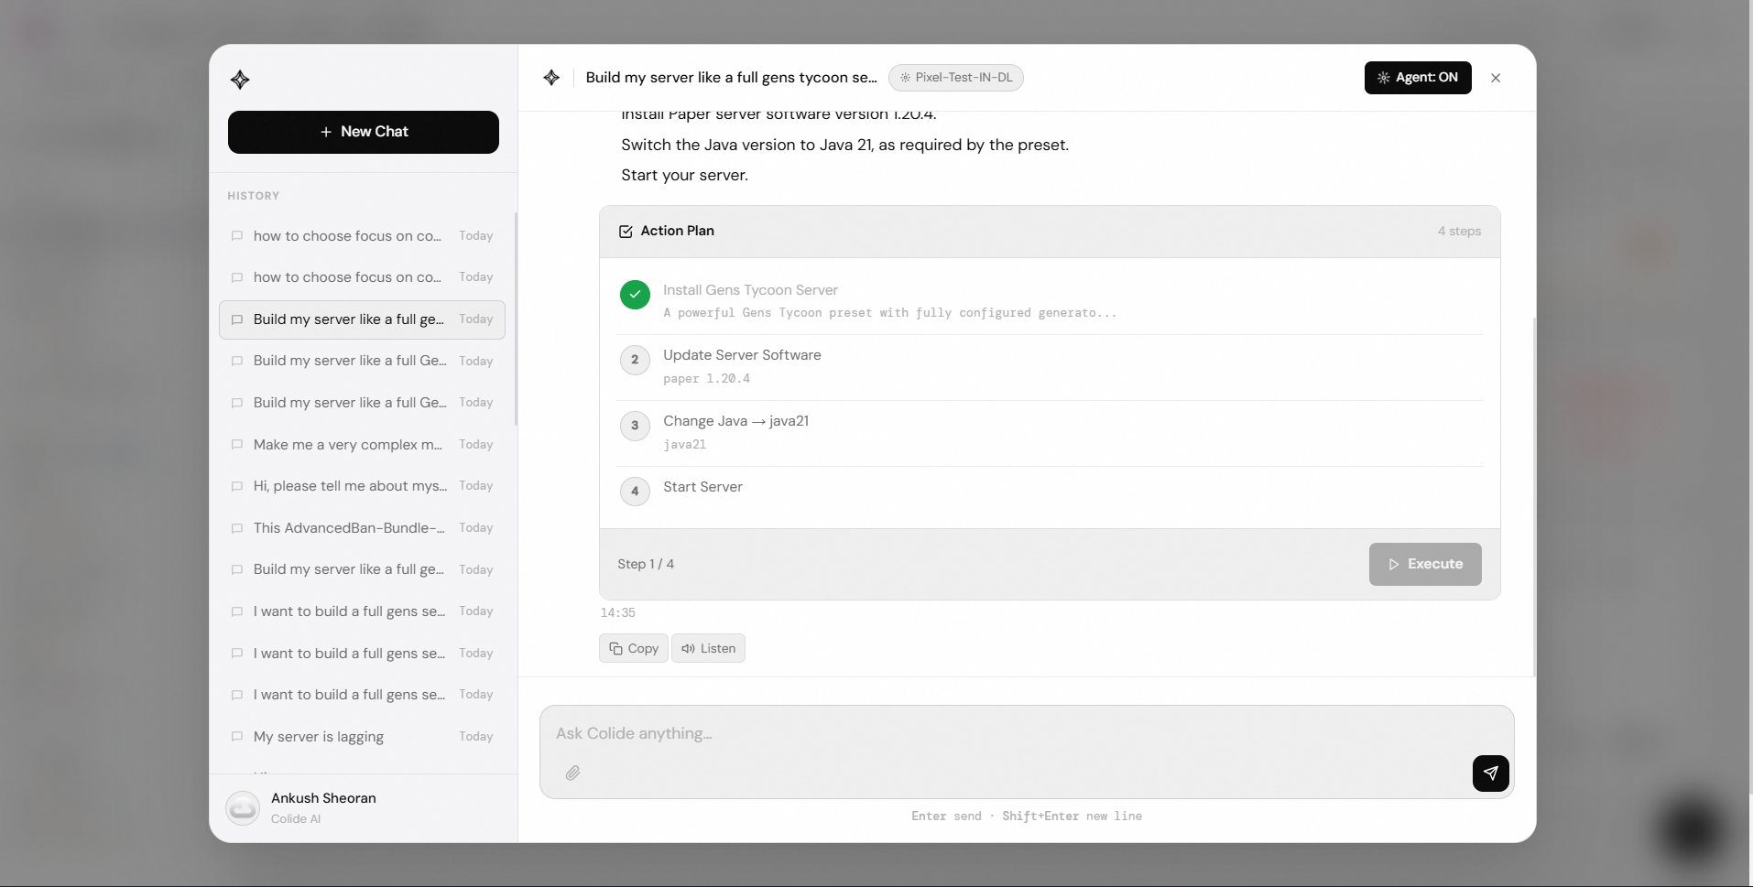Click the '4 steps' label in Action Plan
The height and width of the screenshot is (887, 1753).
coord(1459,232)
